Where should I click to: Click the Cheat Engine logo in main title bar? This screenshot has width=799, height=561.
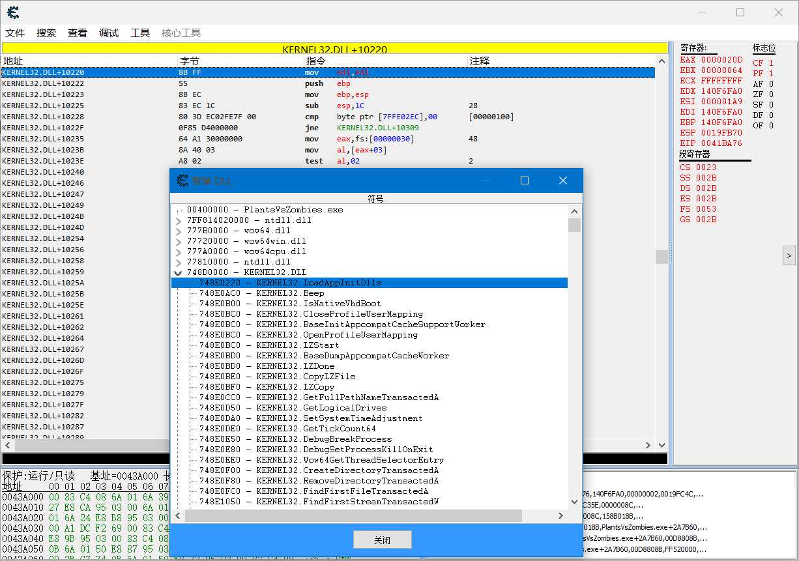12,12
